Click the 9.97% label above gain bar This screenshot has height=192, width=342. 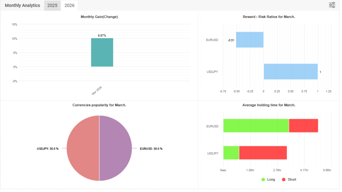click(x=102, y=35)
